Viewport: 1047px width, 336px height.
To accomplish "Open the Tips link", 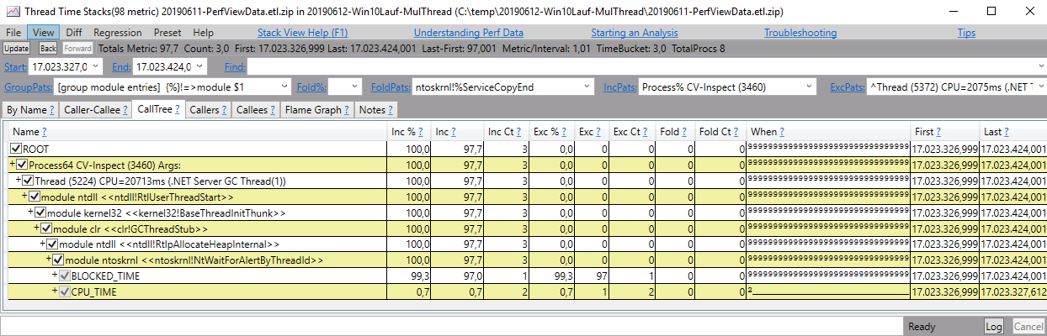I will pyautogui.click(x=966, y=33).
